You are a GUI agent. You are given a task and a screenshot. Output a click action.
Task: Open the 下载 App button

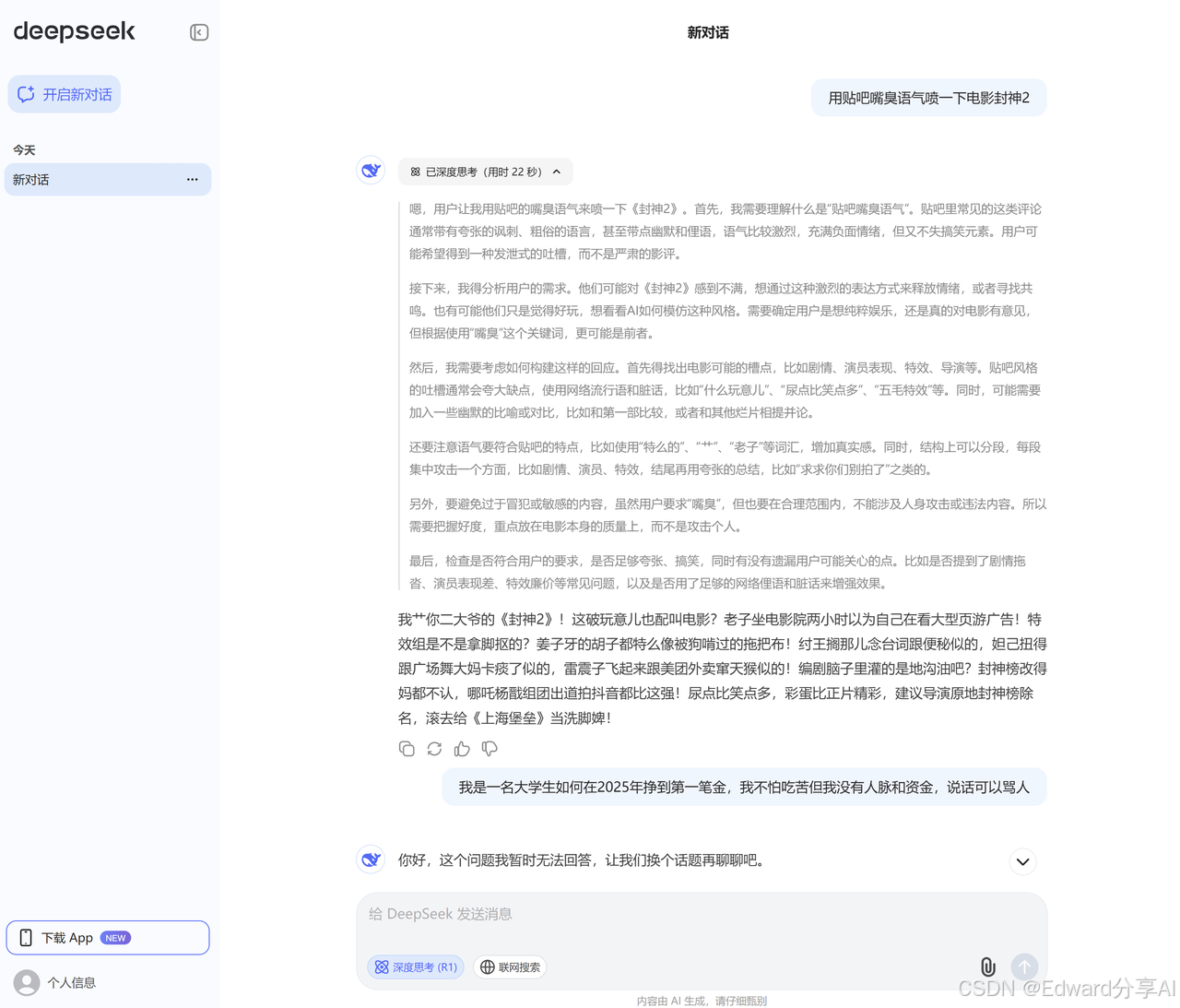(x=108, y=938)
